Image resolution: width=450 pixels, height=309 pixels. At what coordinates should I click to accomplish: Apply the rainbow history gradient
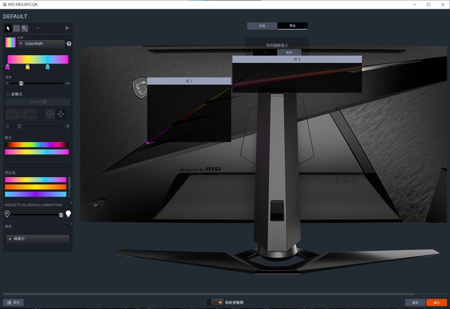[x=37, y=145]
